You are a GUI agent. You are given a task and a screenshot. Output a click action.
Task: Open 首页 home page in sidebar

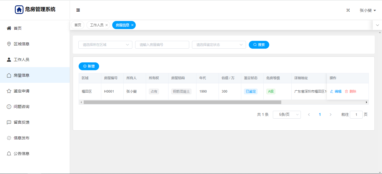(x=18, y=28)
